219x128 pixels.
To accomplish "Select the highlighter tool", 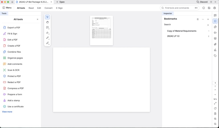I will (47, 33).
